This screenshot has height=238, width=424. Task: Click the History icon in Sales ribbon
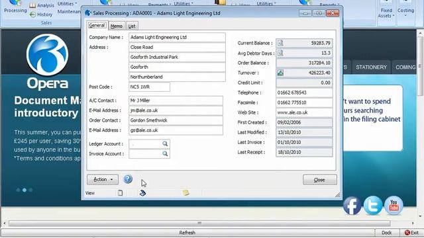click(32, 15)
